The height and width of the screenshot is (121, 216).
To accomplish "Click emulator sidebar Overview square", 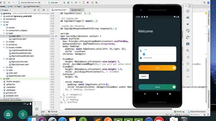I will coord(188,70).
